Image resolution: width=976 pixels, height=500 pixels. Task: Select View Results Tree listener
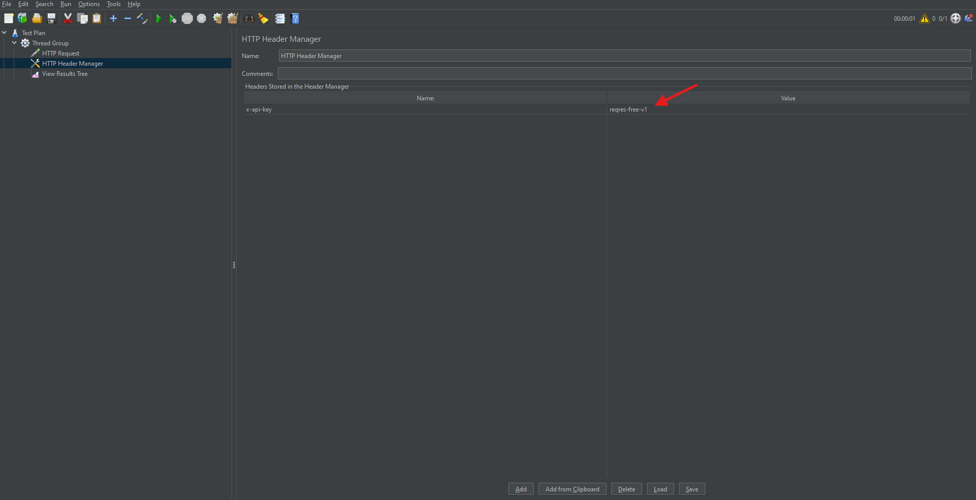65,74
